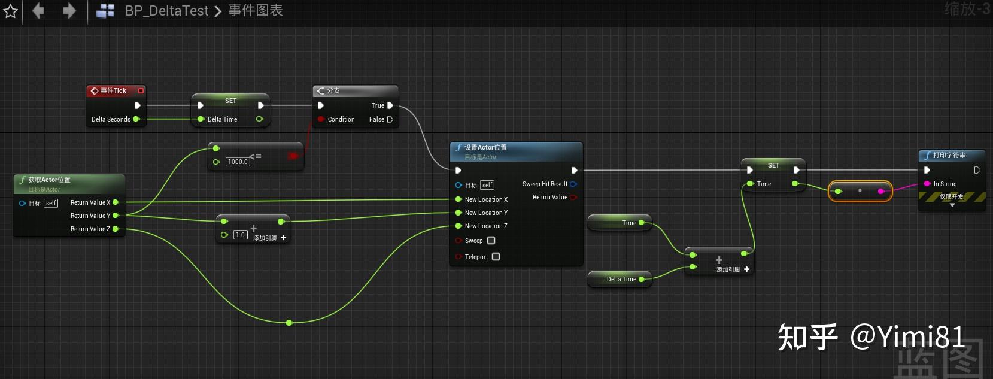Screen dimensions: 993x379
Task: Click the favorite star icon in breadcrumb bar
Action: [10, 11]
